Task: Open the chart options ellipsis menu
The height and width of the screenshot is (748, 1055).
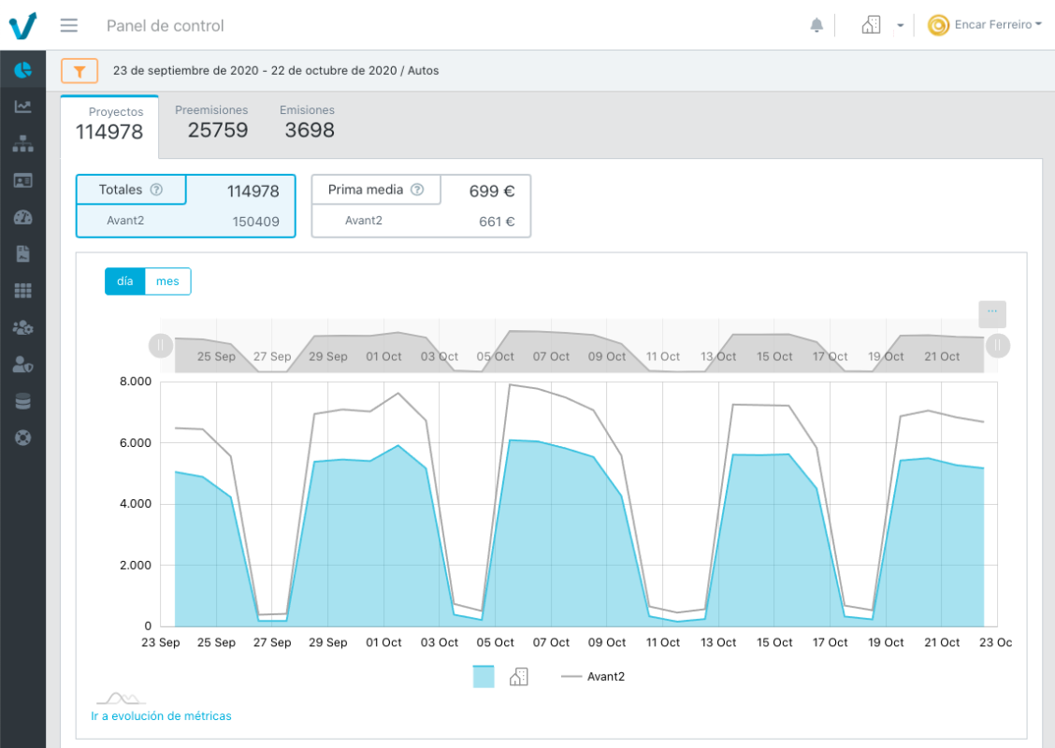Action: click(992, 313)
